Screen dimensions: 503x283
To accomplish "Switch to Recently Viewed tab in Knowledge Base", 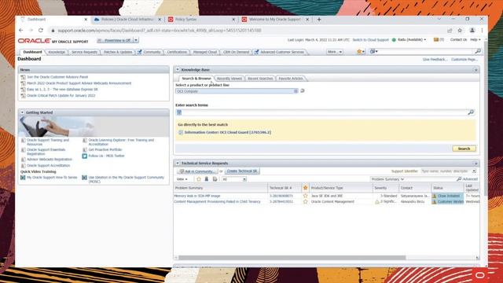I will coord(229,79).
